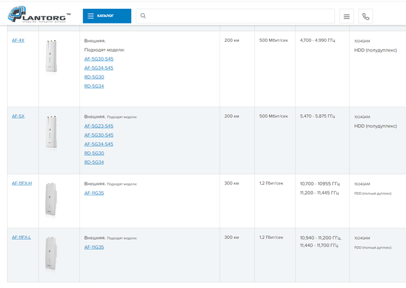Image resolution: width=406 pixels, height=288 pixels.
Task: Open the AF-5X product link
Action: click(x=18, y=116)
